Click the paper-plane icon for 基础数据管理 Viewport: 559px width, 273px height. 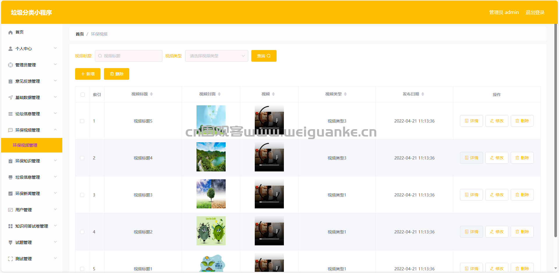(10, 97)
